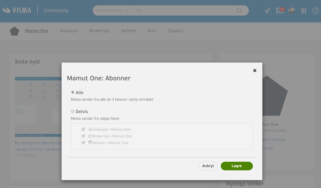Image resolution: width=321 pixels, height=188 pixels.
Task: Open the rocket announcements icon
Action: (268, 10)
